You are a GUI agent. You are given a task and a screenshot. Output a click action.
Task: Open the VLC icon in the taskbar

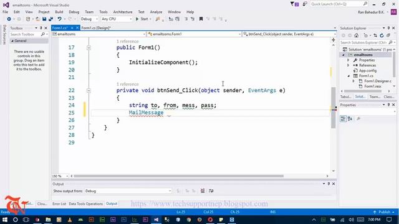click(70, 220)
